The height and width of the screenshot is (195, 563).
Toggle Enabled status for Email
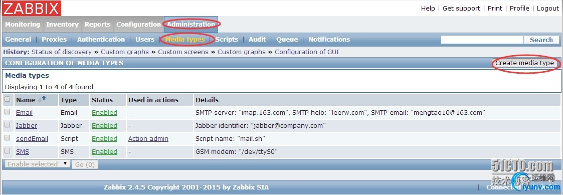coord(104,112)
